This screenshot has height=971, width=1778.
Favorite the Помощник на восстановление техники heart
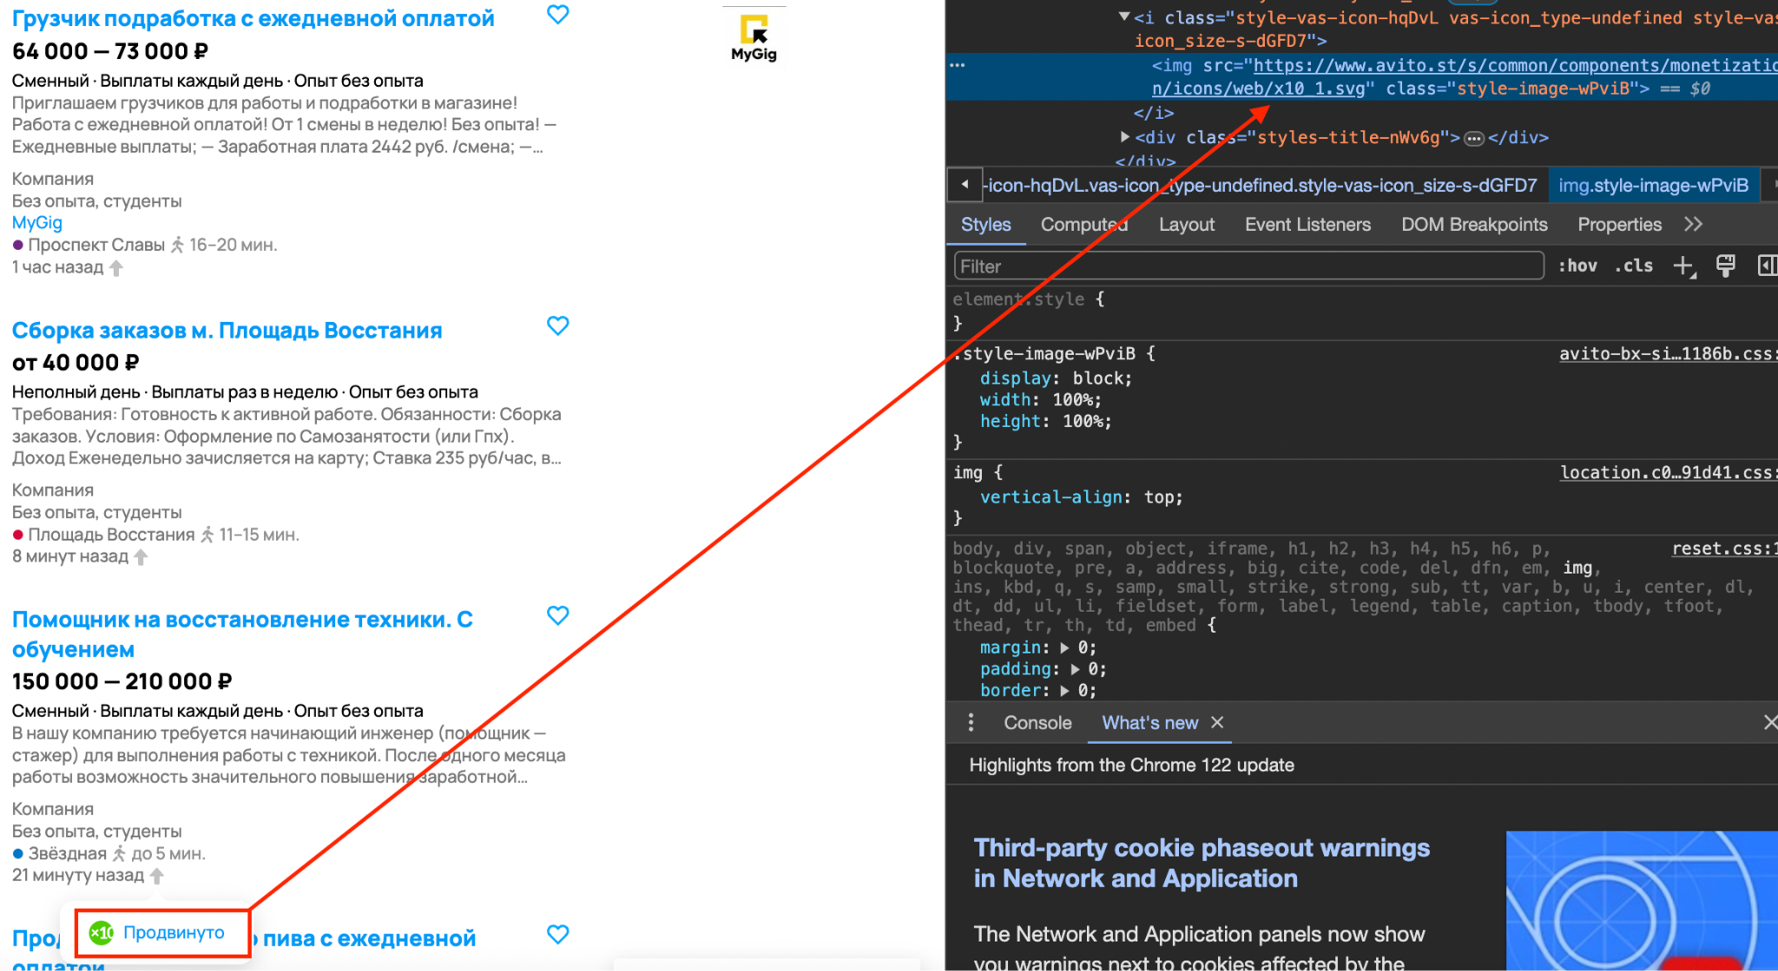(x=557, y=616)
